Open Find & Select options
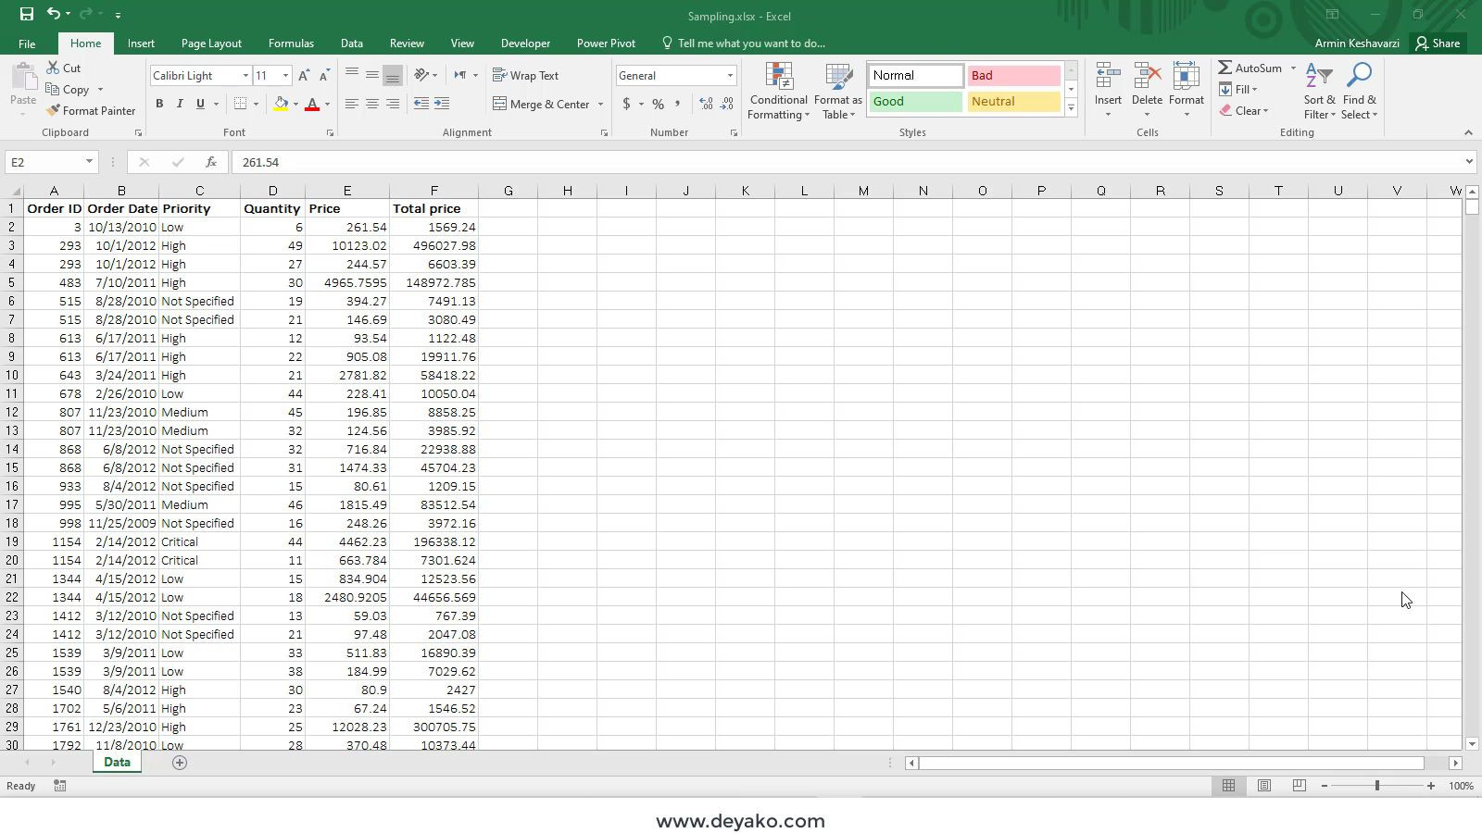This screenshot has height=833, width=1482. (1359, 92)
